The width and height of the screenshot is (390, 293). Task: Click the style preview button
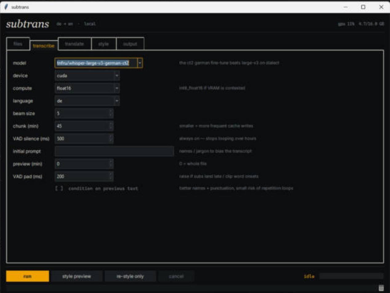(x=77, y=276)
